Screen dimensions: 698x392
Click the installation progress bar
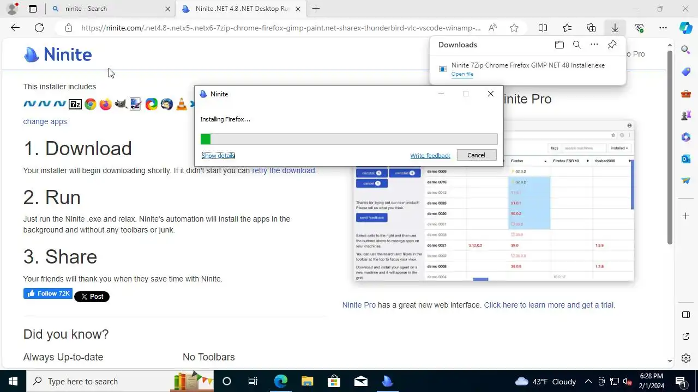coord(349,139)
